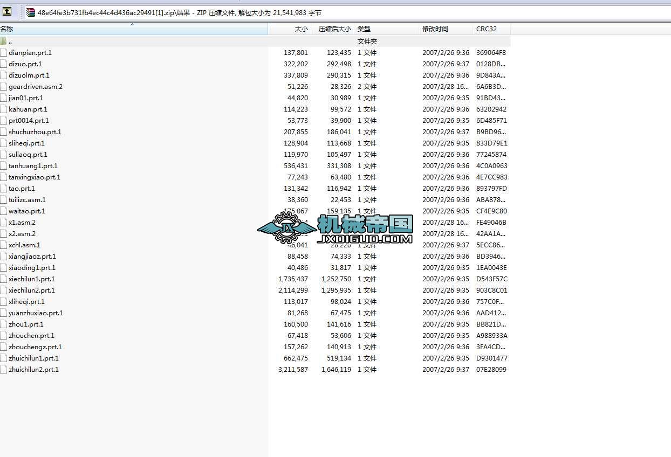This screenshot has height=457, width=671.
Task: Click CRC32 value D9301477
Action: point(491,358)
